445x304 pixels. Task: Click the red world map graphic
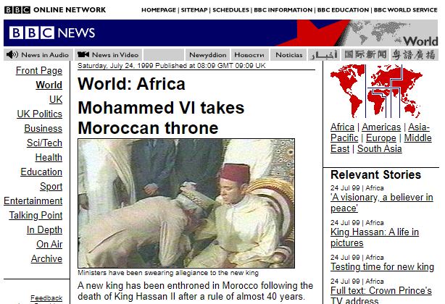pos(376,91)
